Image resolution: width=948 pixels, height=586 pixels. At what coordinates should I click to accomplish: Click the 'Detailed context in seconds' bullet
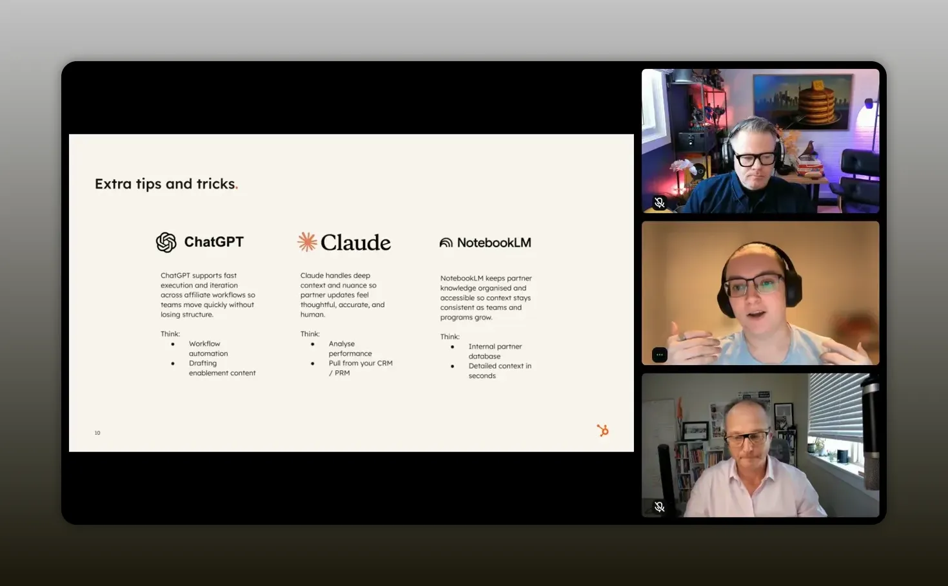click(x=500, y=370)
